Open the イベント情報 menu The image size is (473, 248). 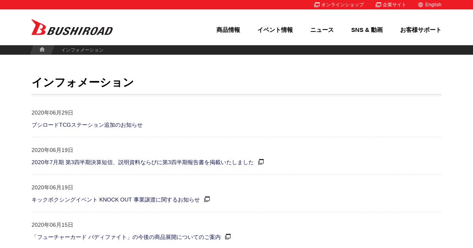pyautogui.click(x=275, y=30)
